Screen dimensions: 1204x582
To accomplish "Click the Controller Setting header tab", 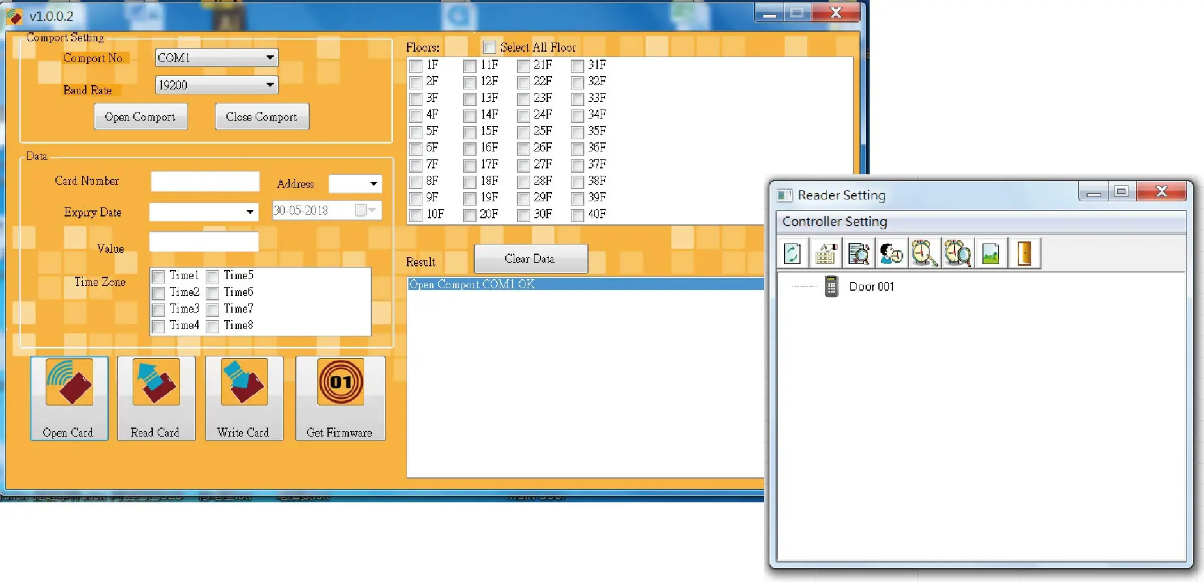I will click(835, 222).
